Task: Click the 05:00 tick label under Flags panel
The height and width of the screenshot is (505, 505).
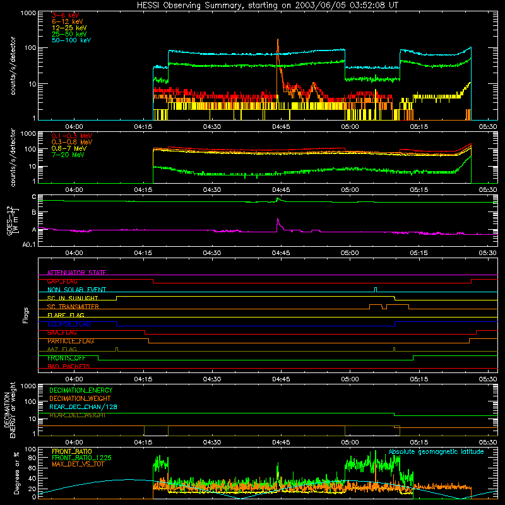Action: pyautogui.click(x=350, y=379)
